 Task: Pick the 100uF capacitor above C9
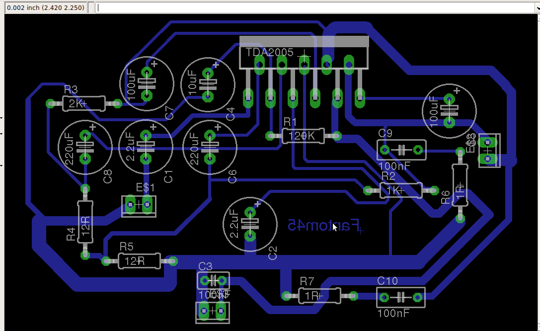coord(450,111)
